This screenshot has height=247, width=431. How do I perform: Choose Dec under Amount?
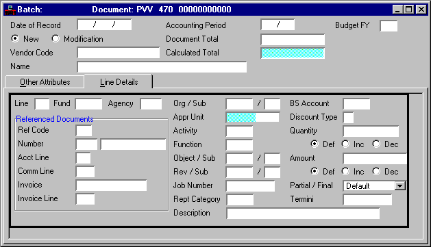pyautogui.click(x=376, y=171)
